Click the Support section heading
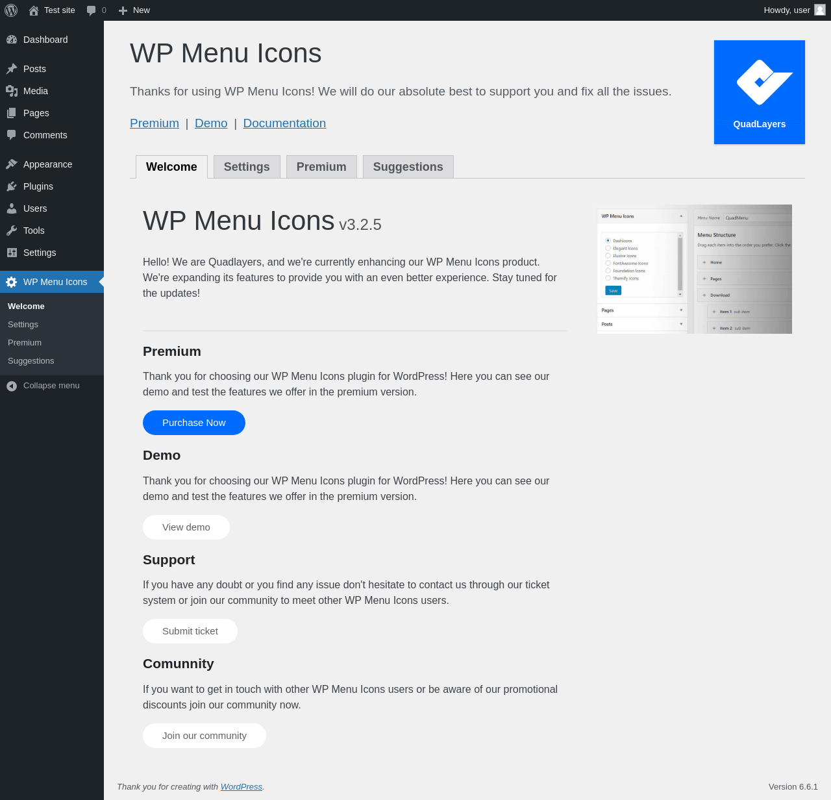This screenshot has height=800, width=831. click(x=169, y=560)
